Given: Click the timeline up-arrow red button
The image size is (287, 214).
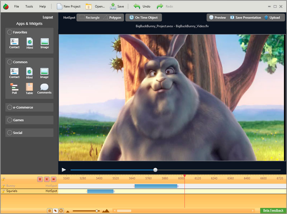Looking at the screenshot, I should 40,179.
